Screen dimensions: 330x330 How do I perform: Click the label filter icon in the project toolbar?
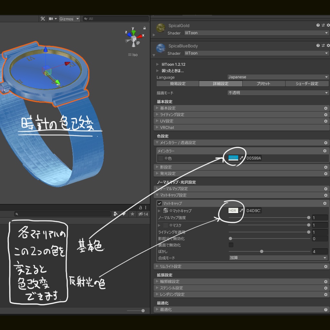pos(125,214)
